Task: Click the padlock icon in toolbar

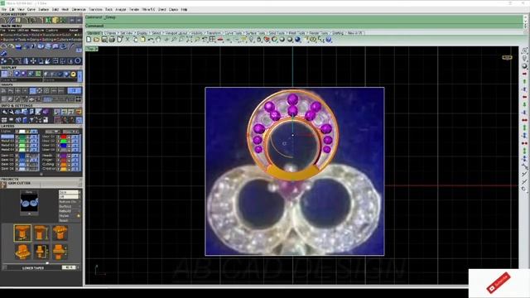Action: pyautogui.click(x=259, y=40)
